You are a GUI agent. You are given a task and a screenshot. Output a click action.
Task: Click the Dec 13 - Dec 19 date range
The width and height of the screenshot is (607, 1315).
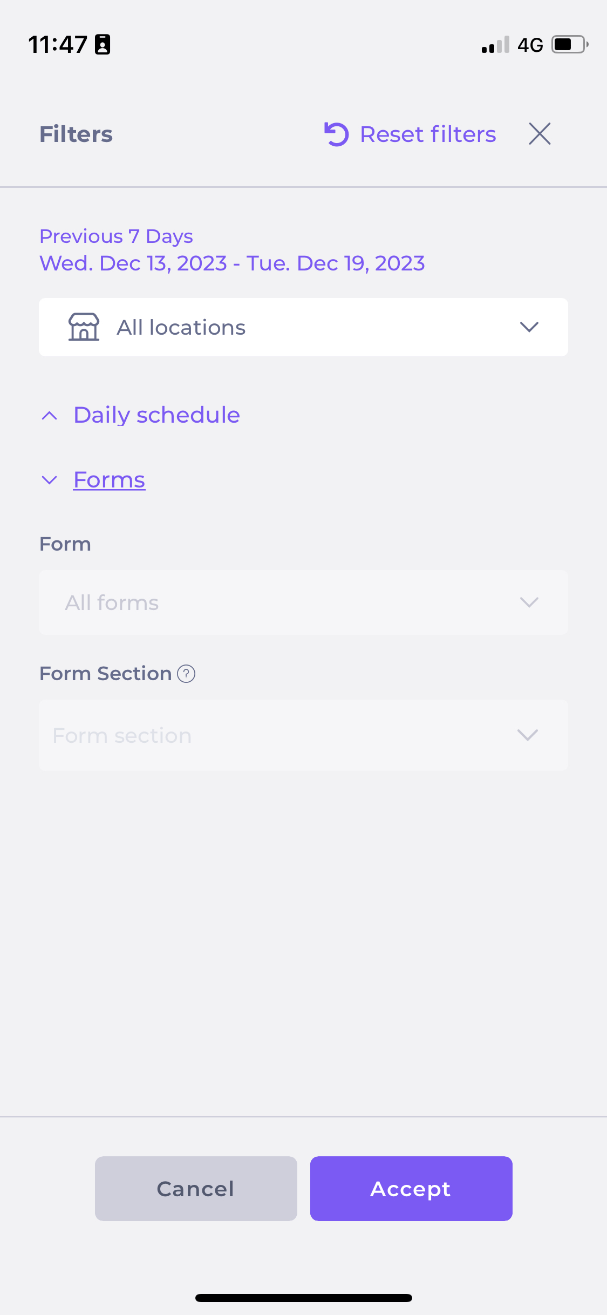point(232,263)
